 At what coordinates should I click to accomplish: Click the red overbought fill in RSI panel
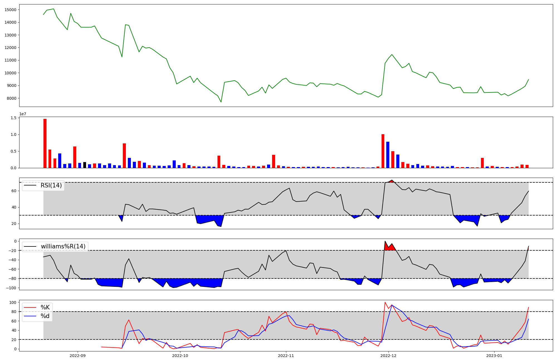click(x=392, y=181)
